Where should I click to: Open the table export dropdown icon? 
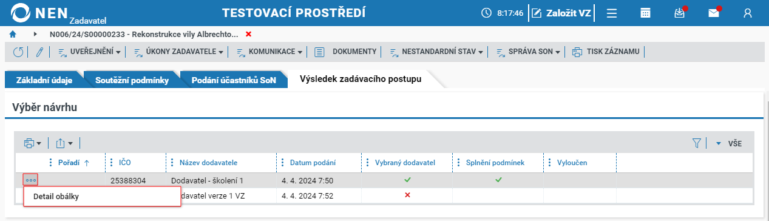tap(64, 144)
